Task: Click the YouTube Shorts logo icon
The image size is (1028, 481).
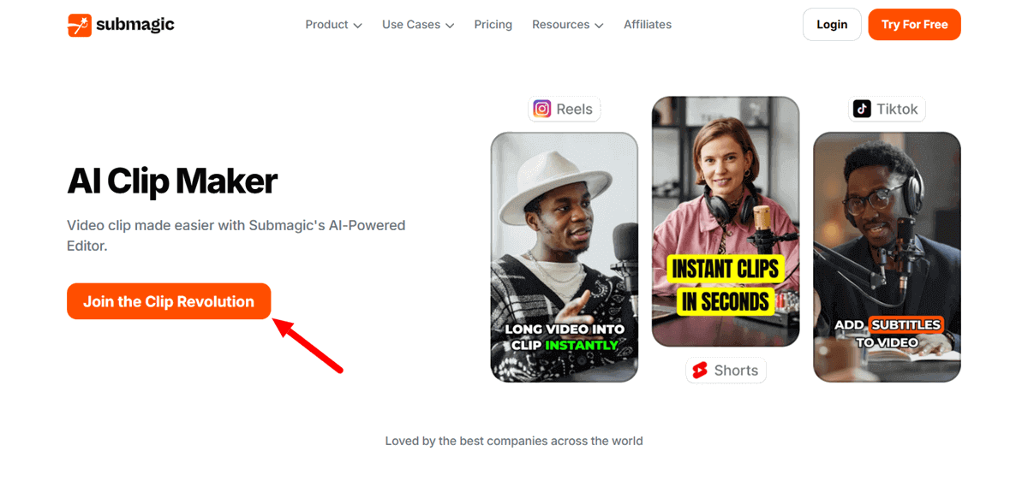Action: 700,371
